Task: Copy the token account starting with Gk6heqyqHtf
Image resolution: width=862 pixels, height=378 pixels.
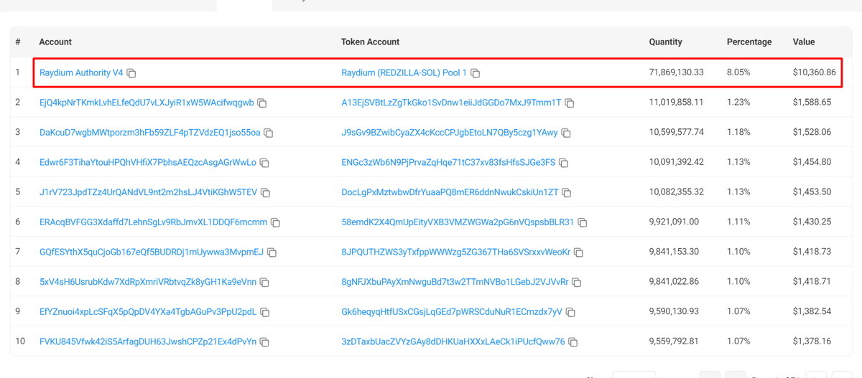Action: coord(571,312)
